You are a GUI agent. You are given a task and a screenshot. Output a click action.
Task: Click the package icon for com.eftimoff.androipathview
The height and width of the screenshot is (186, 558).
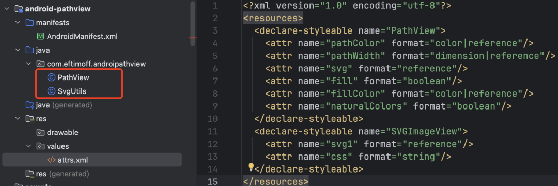(41, 64)
